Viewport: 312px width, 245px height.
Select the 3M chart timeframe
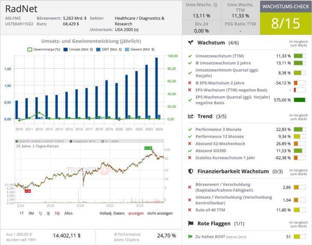coord(31,213)
